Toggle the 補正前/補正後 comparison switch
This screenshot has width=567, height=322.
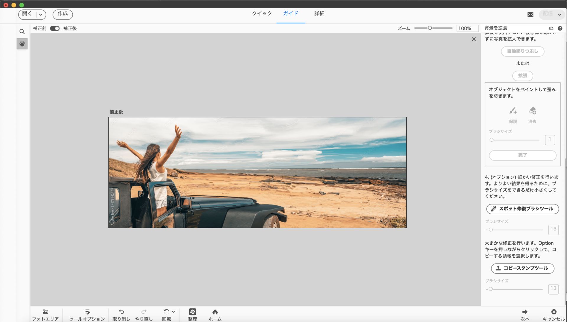pos(55,28)
